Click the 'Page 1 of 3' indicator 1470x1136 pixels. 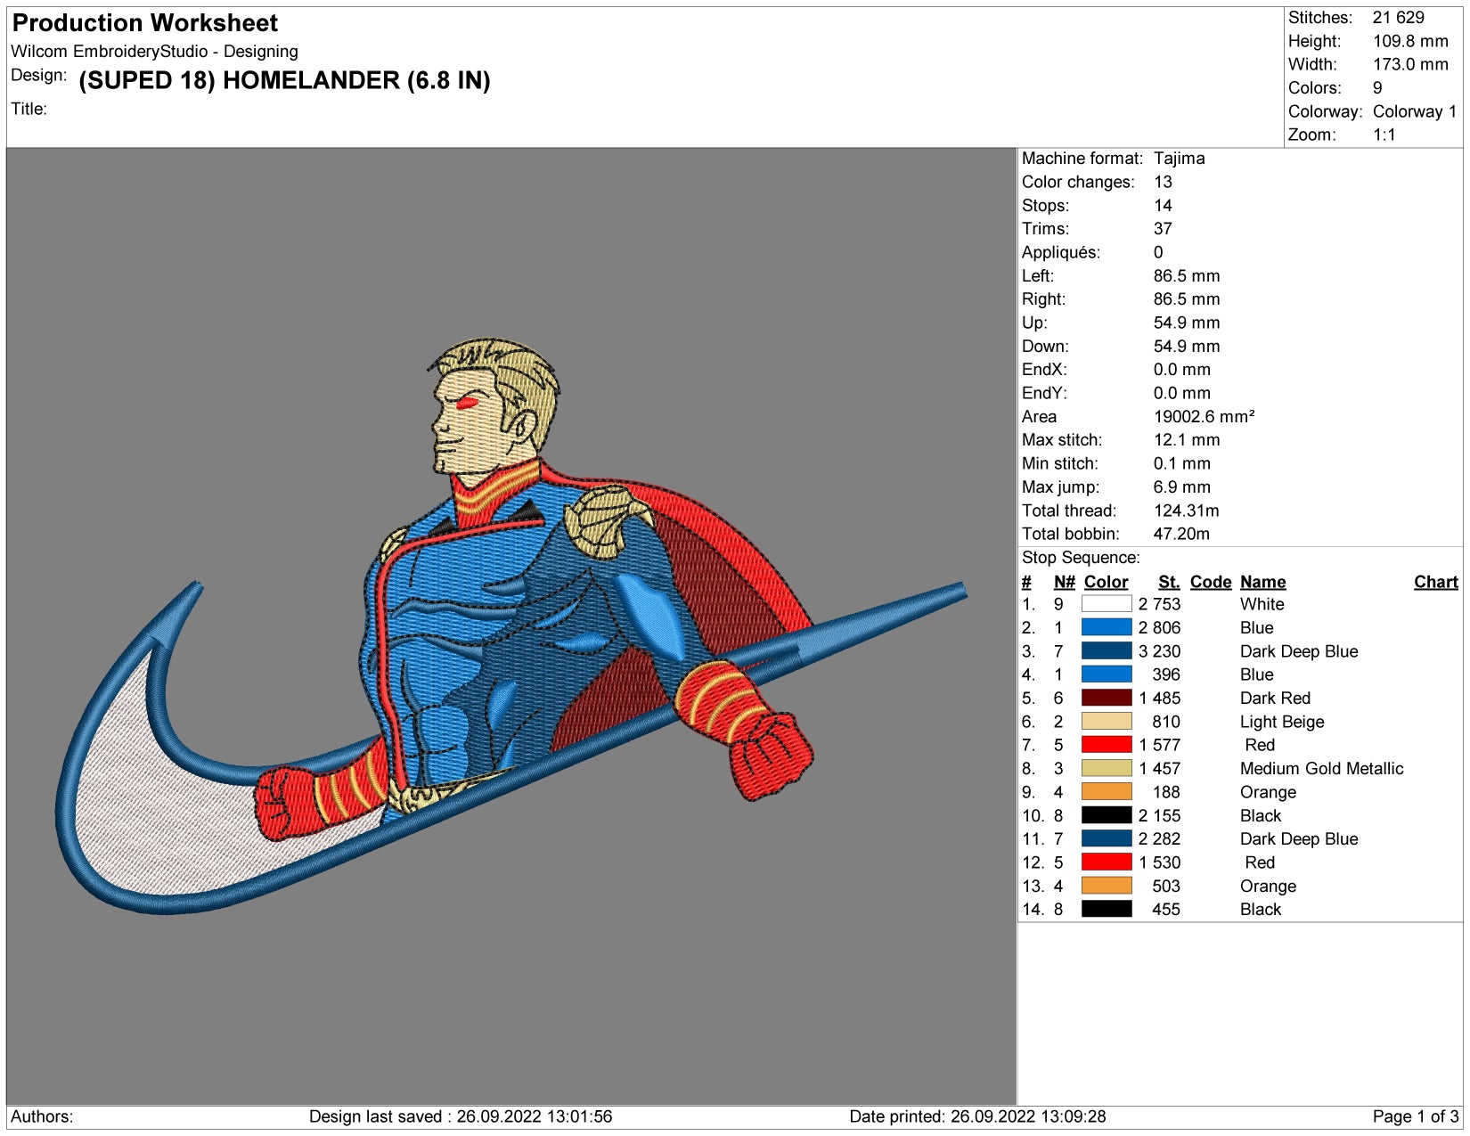[1416, 1116]
